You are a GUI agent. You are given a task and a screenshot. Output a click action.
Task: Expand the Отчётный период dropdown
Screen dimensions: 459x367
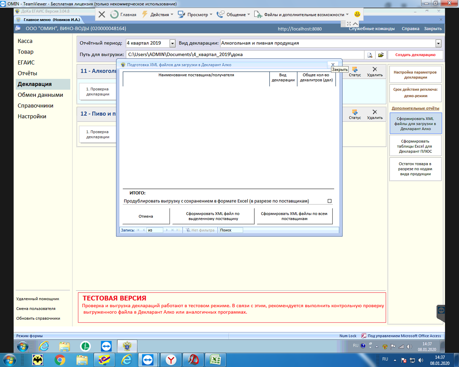coord(172,43)
